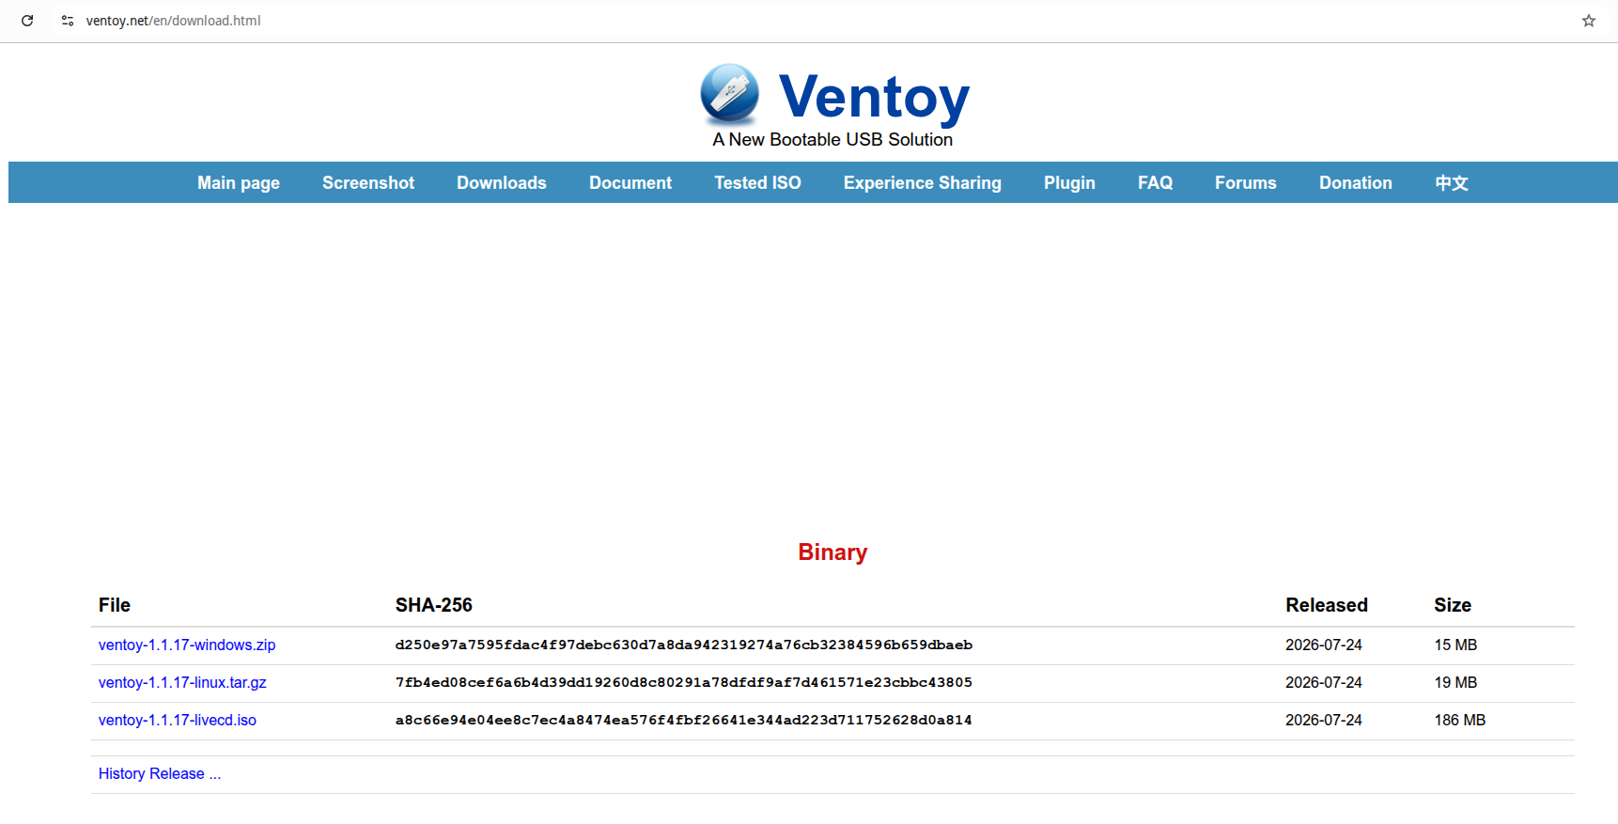Click the red Binary heading
Screen dimensions: 1618x824
click(x=832, y=552)
